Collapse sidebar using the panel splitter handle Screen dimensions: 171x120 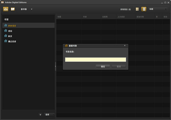tap(55, 66)
